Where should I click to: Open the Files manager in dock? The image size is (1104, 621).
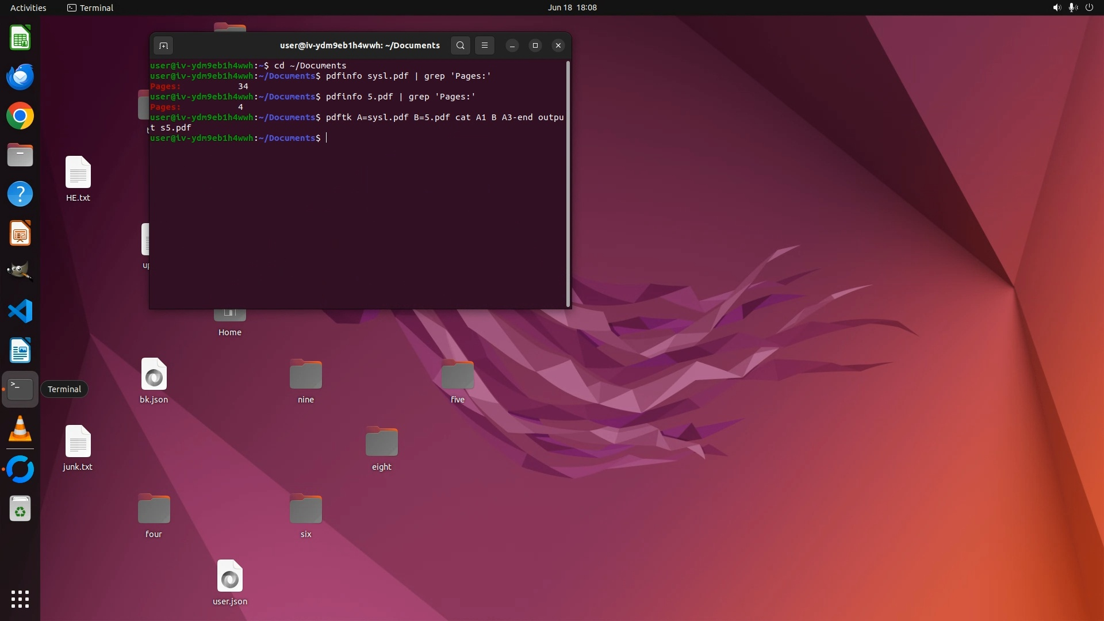(20, 155)
